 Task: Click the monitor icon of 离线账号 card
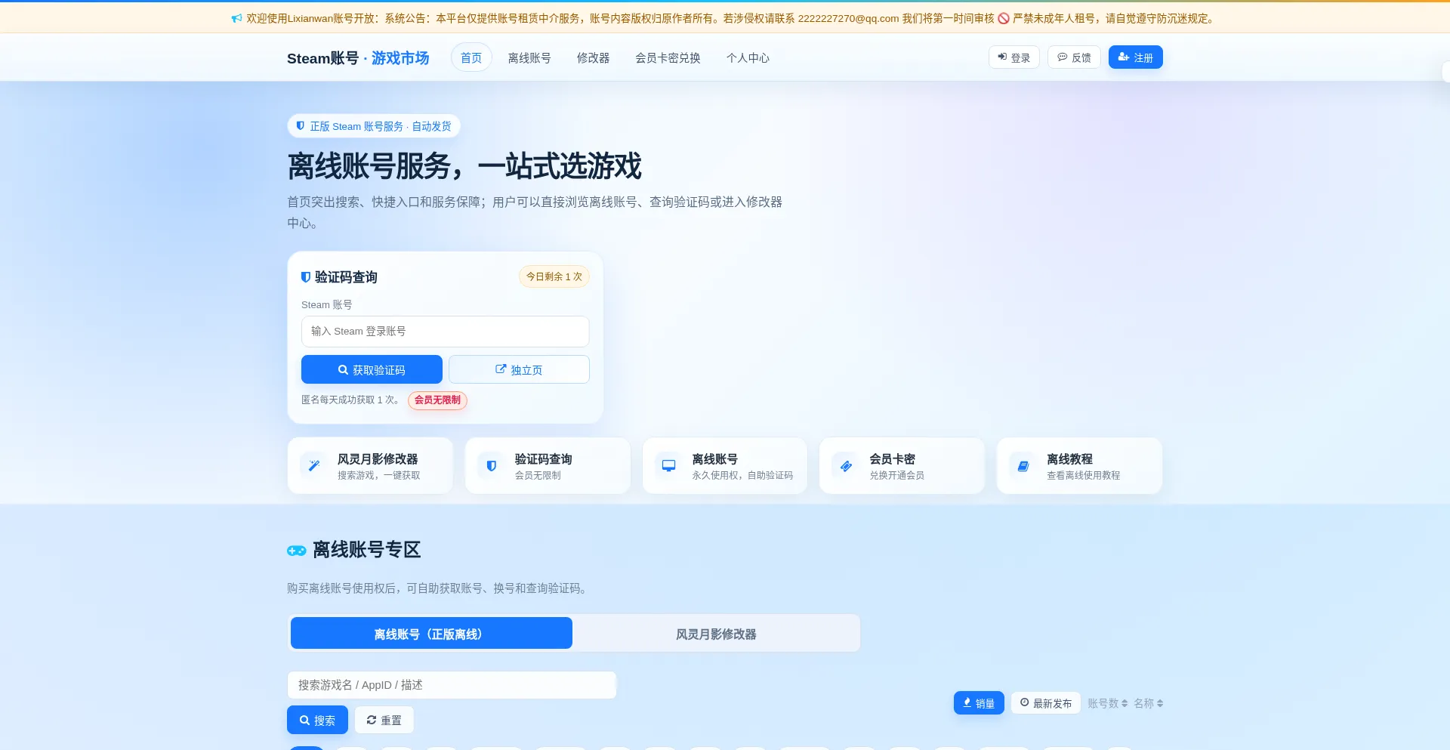pos(668,466)
